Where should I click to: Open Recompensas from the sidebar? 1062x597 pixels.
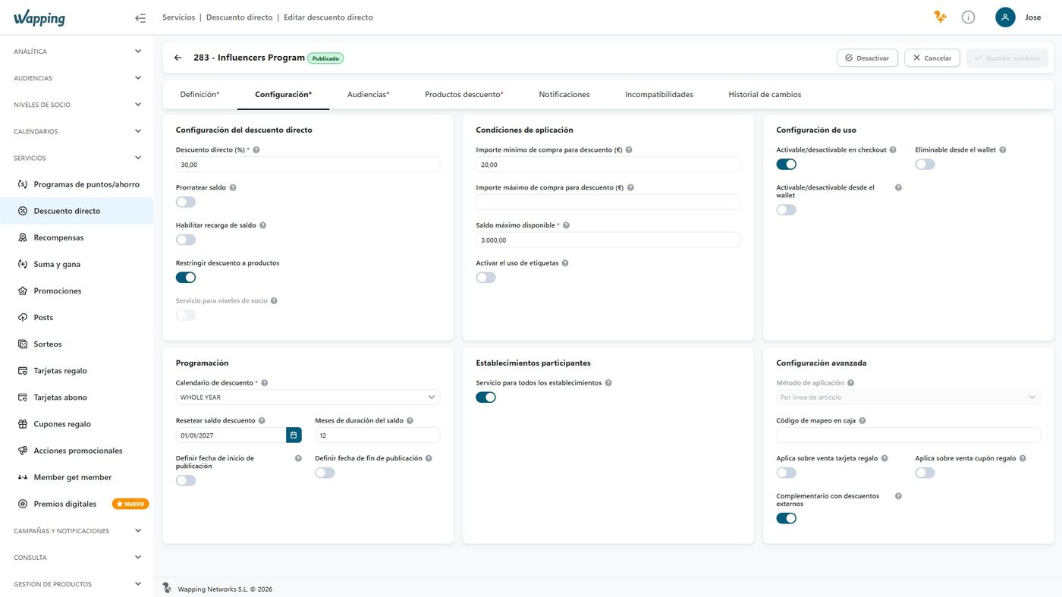77,237
